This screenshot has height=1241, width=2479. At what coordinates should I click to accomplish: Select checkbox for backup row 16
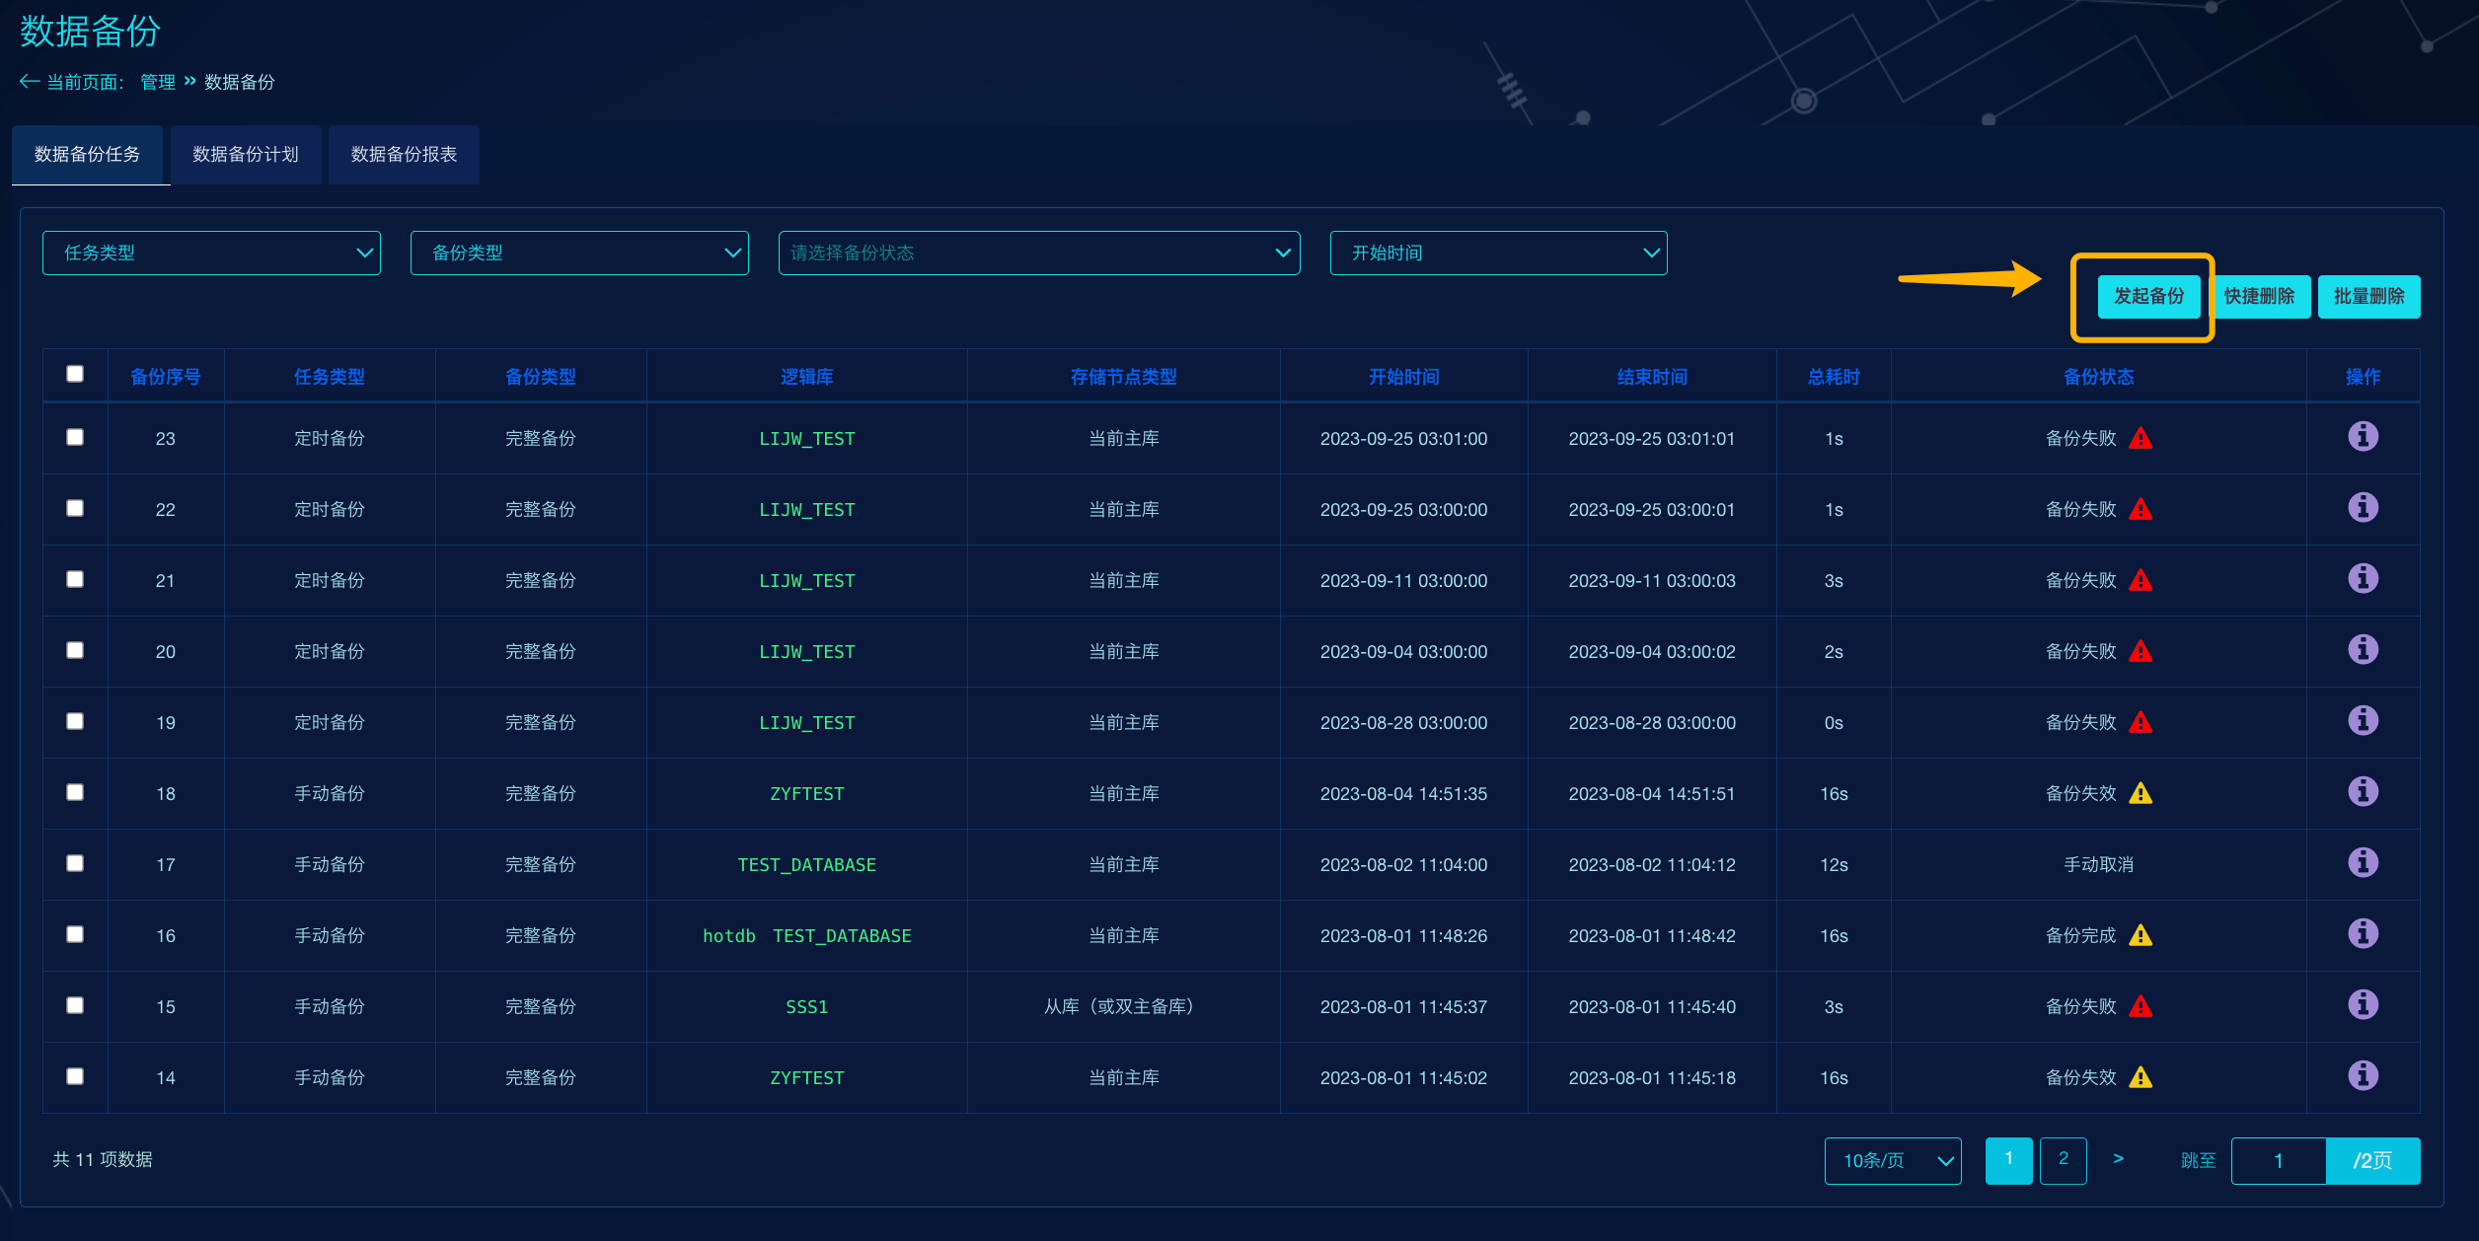75,934
